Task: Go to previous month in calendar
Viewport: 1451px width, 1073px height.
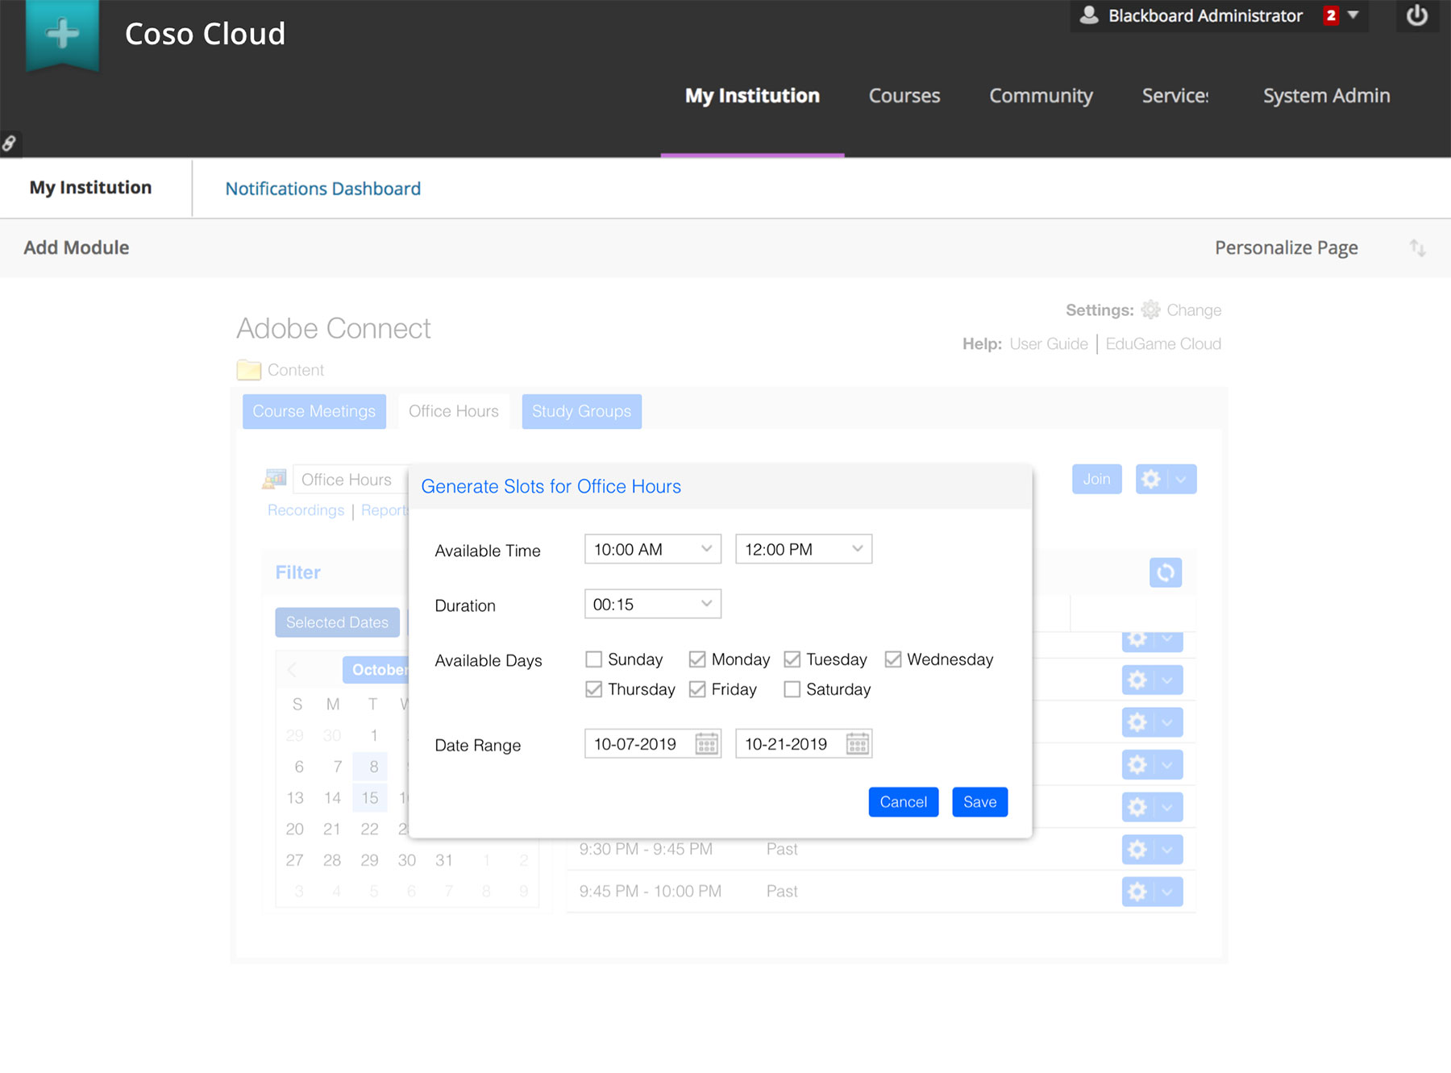Action: tap(293, 669)
